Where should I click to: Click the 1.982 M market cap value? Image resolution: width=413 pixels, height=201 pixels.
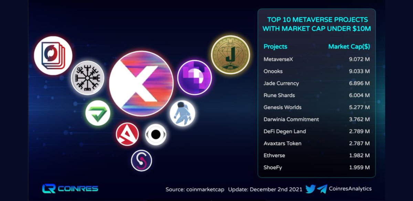(359, 156)
